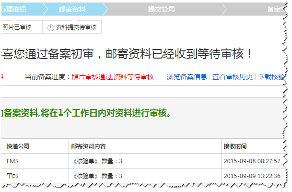
Task: Select the EMS courier cell
Action: coord(12,161)
